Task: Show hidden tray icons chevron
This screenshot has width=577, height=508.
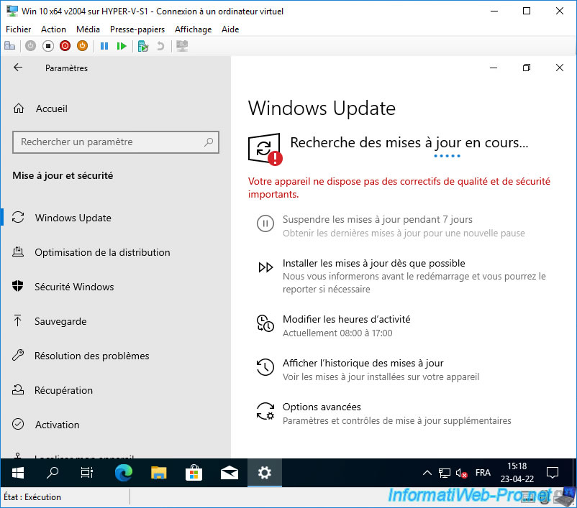Action: pyautogui.click(x=427, y=473)
